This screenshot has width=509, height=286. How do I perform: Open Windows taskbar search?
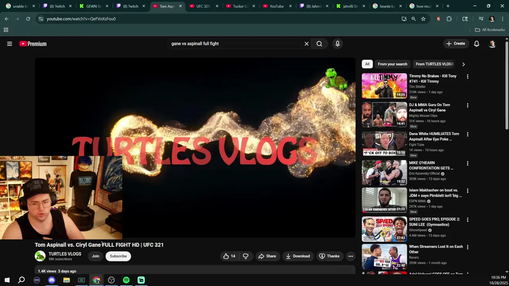tap(21, 280)
